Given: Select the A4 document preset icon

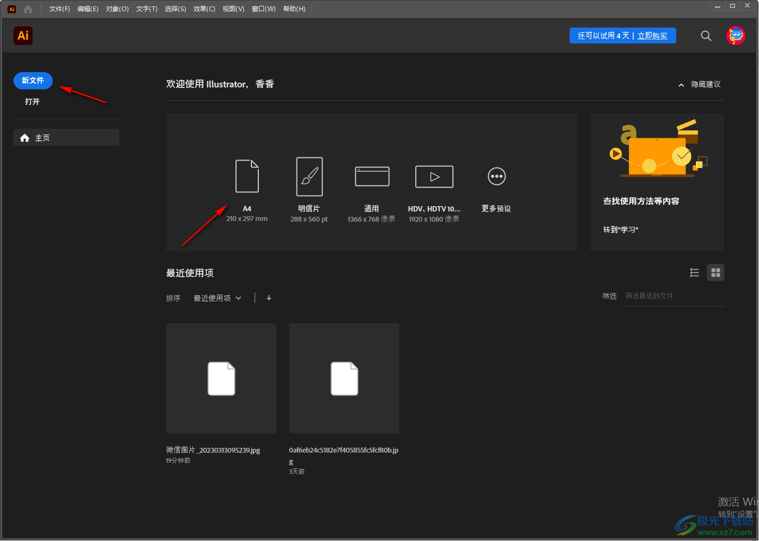Looking at the screenshot, I should click(x=247, y=176).
